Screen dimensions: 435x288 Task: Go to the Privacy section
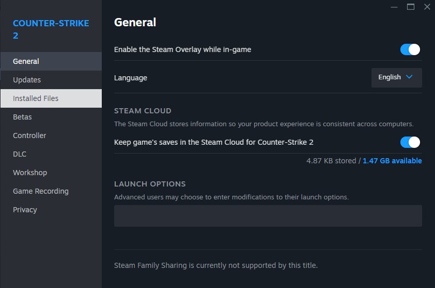point(51,209)
